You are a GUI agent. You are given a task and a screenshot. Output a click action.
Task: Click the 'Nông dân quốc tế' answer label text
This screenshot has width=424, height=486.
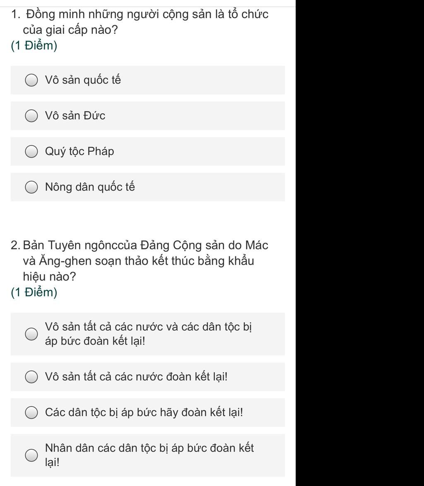pos(90,187)
